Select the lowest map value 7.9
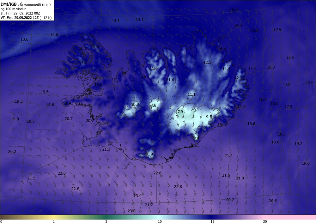 (x=180, y=112)
